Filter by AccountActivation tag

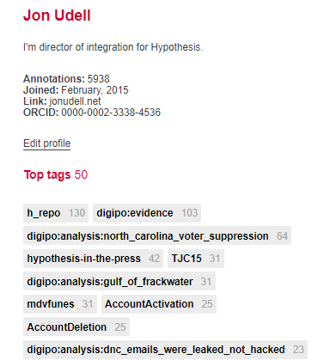point(159,304)
